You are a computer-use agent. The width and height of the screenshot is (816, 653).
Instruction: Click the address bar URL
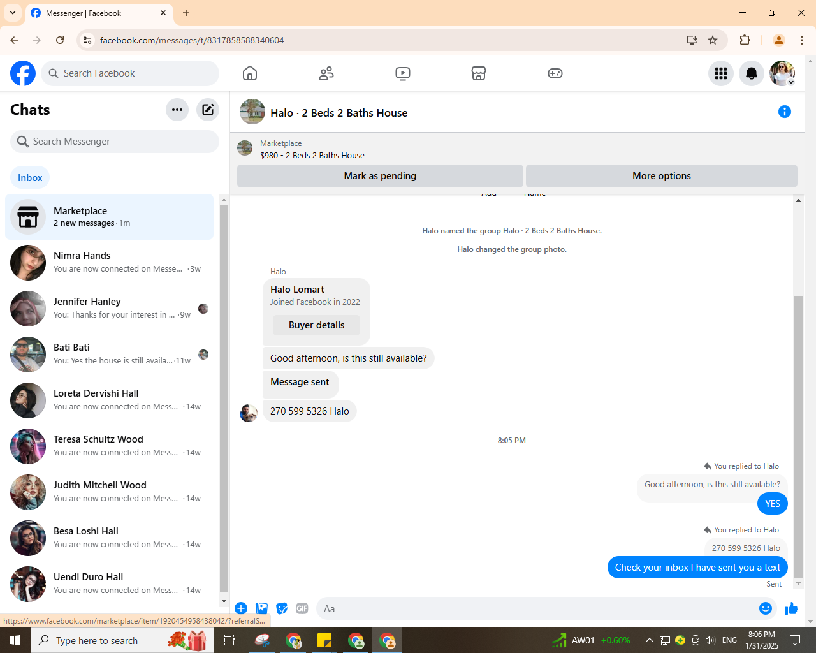192,40
